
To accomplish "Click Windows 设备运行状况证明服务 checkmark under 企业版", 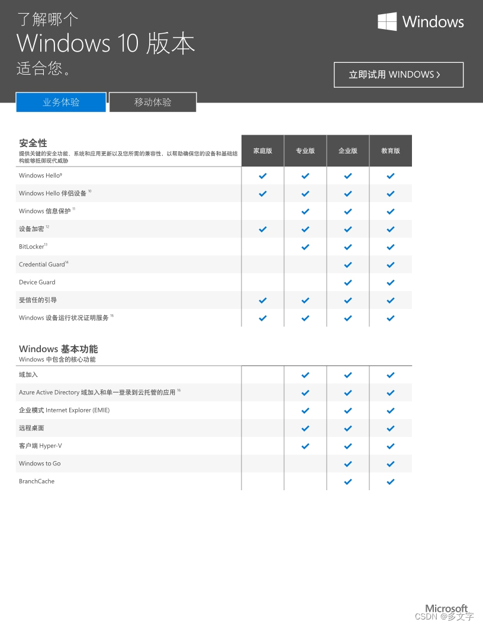I will pyautogui.click(x=348, y=318).
